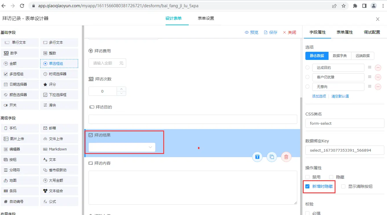Image resolution: width=387 pixels, height=215 pixels.
Task: Add the 条码 barcode component
Action: pos(20,191)
